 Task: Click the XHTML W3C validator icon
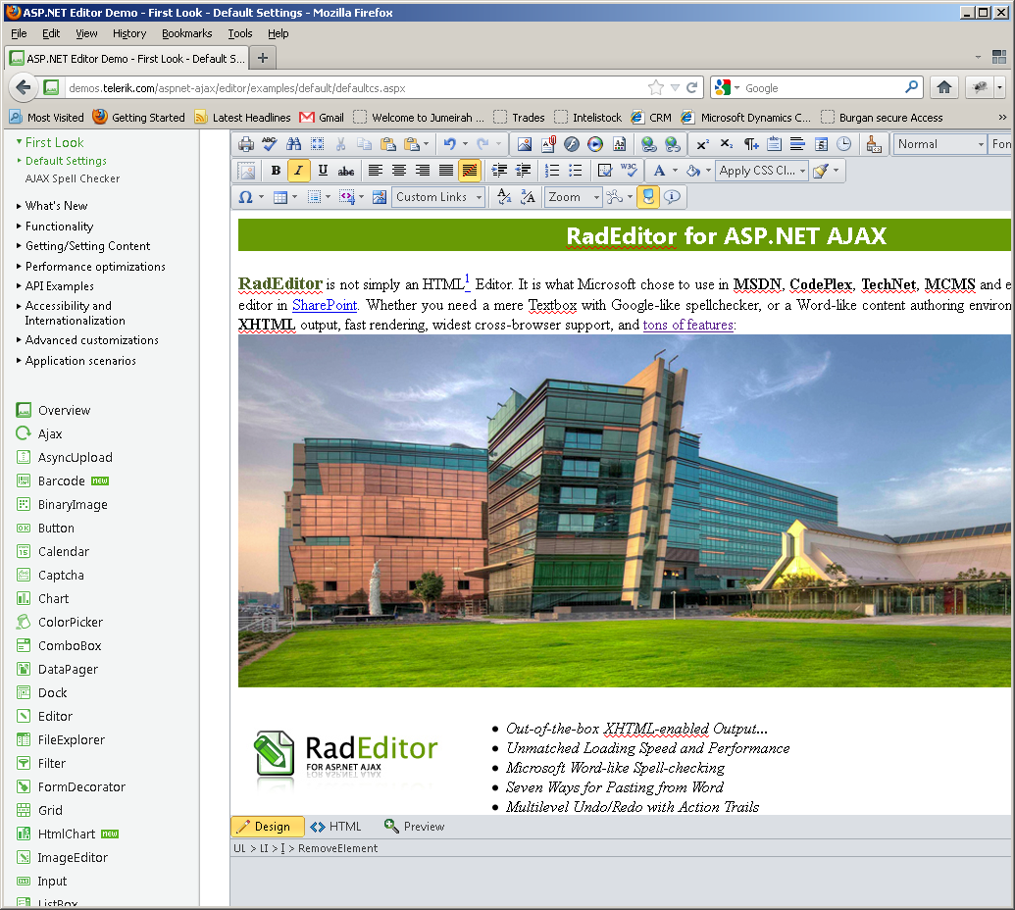coord(629,171)
